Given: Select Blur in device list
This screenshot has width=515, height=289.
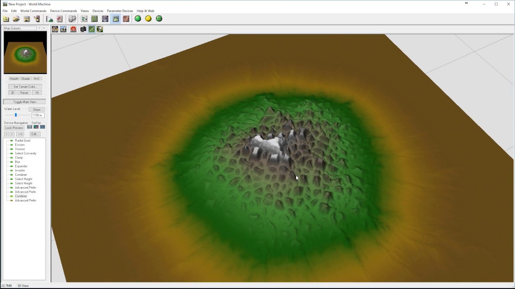Looking at the screenshot, I should pyautogui.click(x=17, y=162).
